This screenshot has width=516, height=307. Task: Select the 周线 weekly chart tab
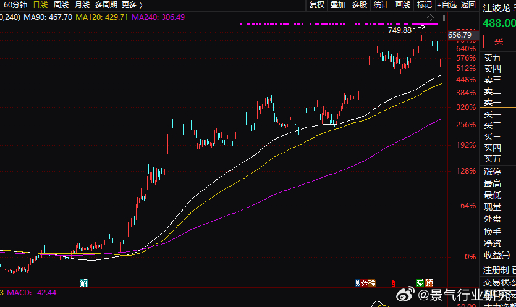(61, 5)
